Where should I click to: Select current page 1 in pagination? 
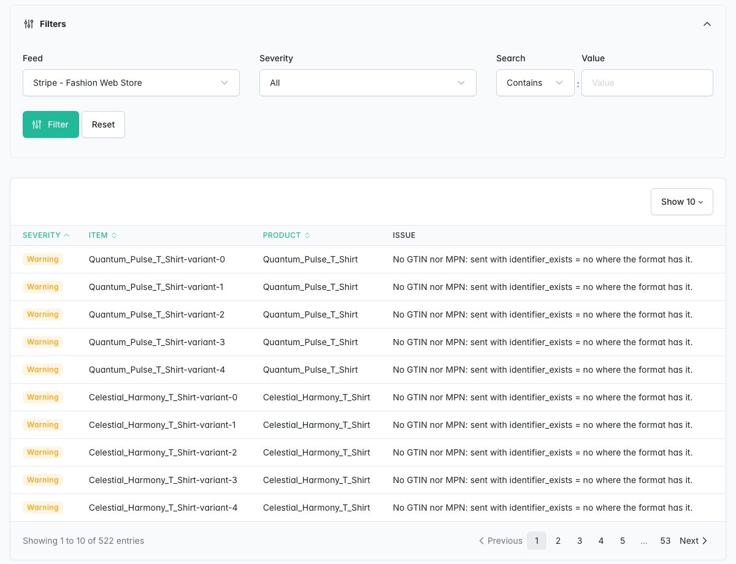tap(537, 541)
